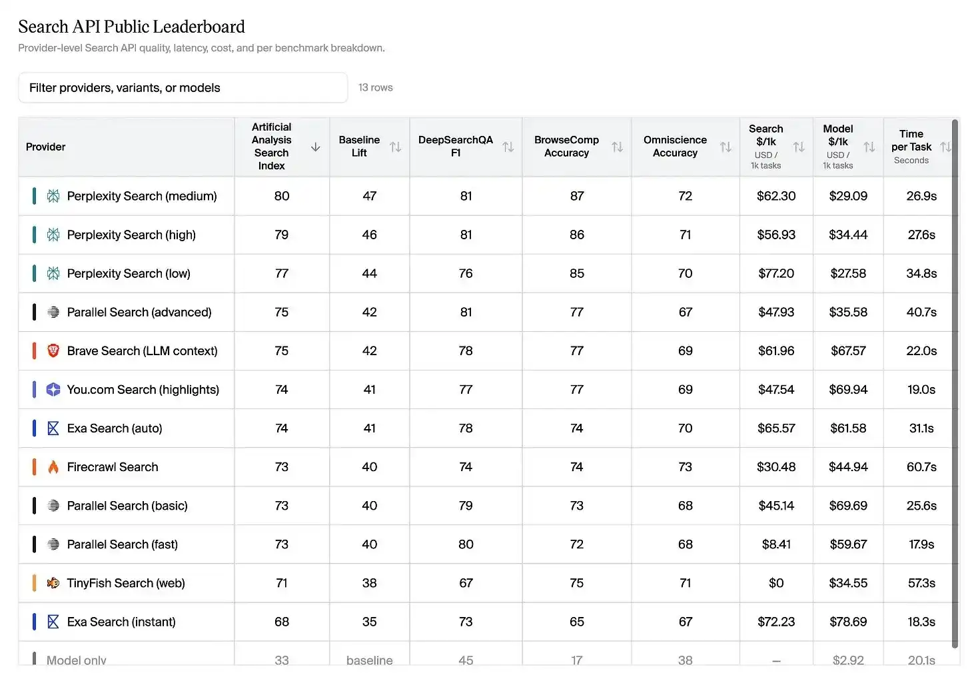970x679 pixels.
Task: Click the Parallel logo in the Parallel Search (basic) row
Action: coord(53,506)
